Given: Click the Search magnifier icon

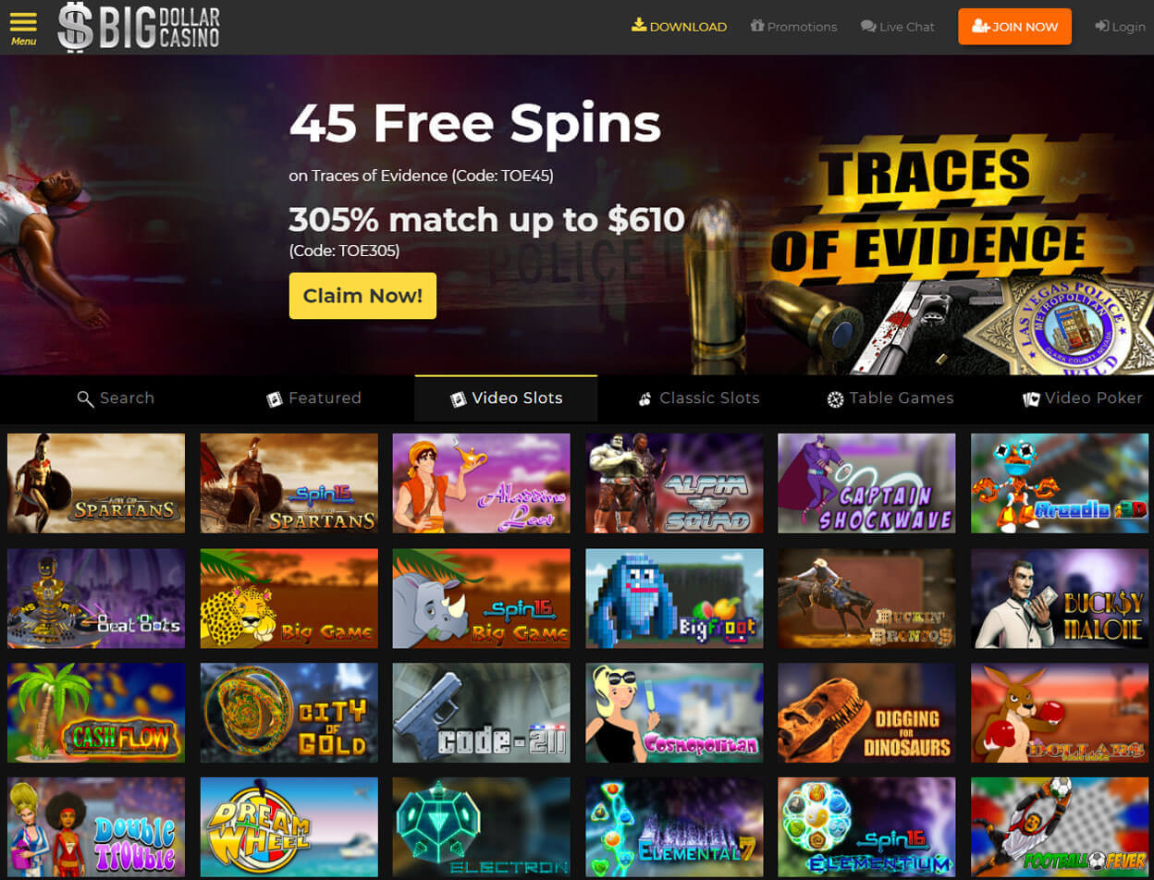Looking at the screenshot, I should [86, 399].
